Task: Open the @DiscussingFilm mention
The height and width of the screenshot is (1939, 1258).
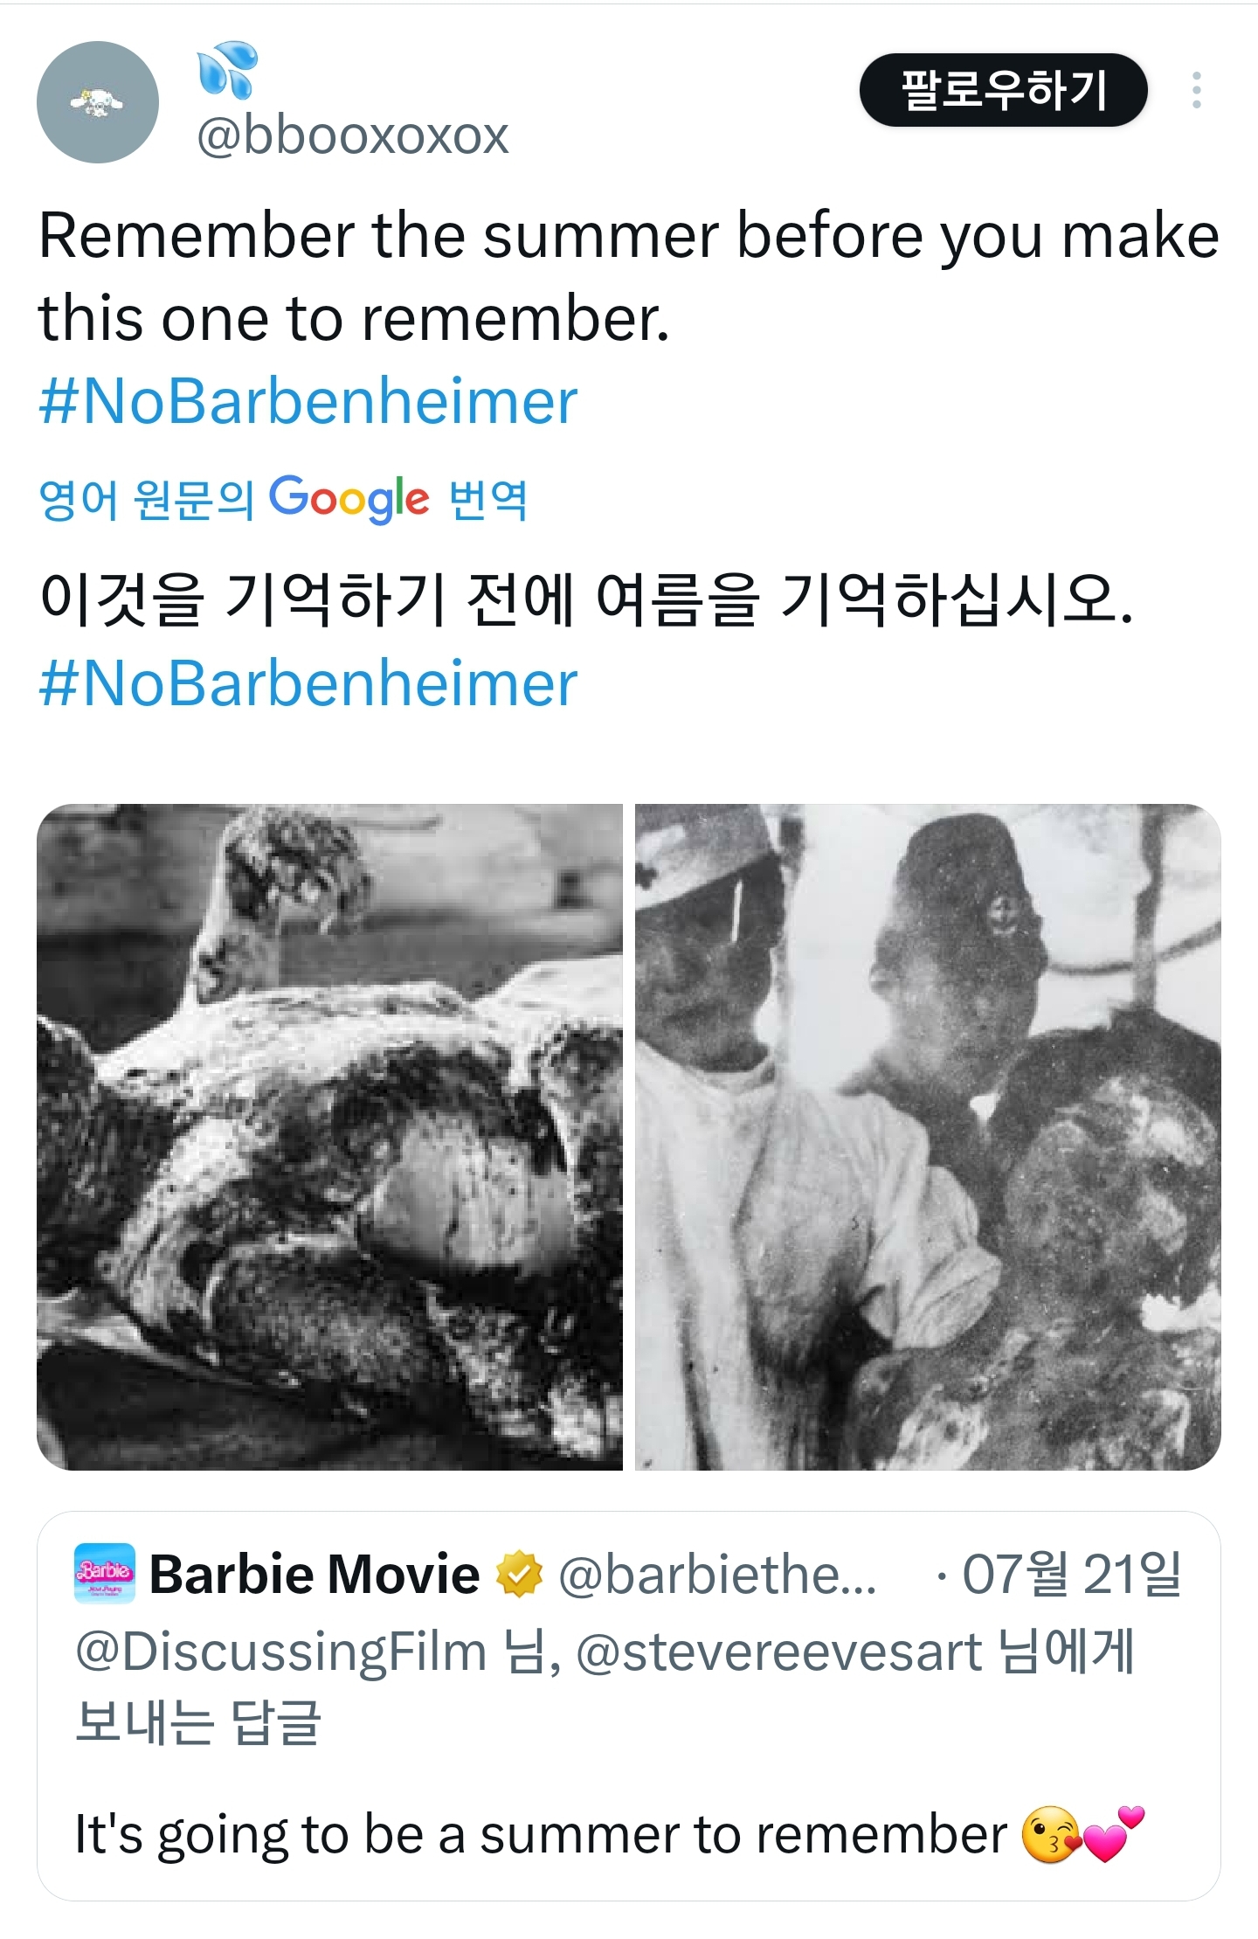Action: pyautogui.click(x=281, y=1652)
